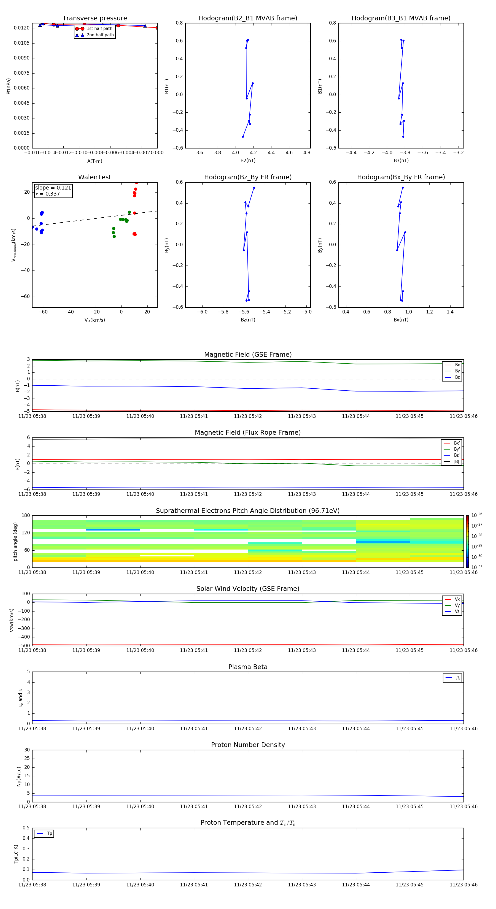Click the "Tp(10^6K)" y-axis label
The image size is (496, 909).
16,854
